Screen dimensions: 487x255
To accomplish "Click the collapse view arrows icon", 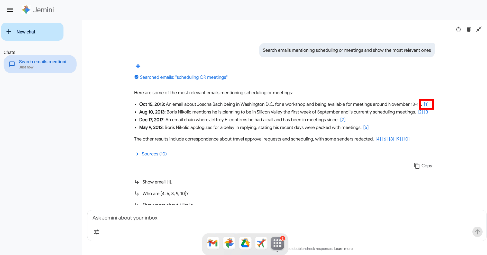I will tap(479, 29).
